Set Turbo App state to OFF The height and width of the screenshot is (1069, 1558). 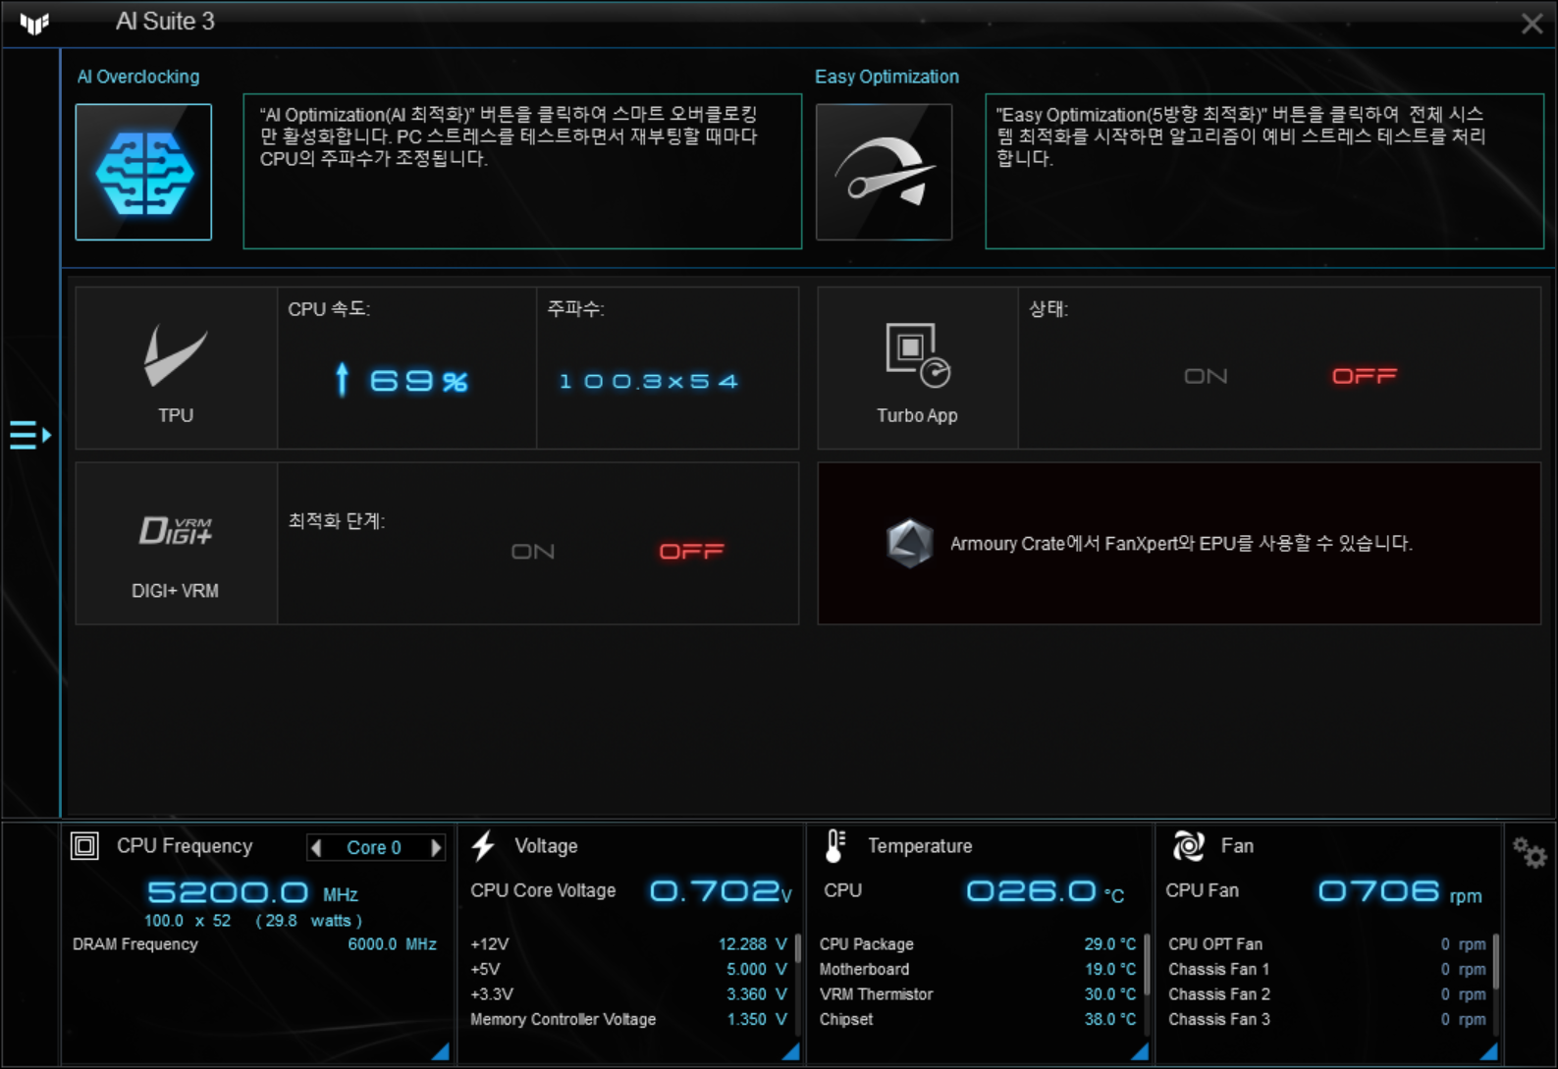click(x=1364, y=376)
